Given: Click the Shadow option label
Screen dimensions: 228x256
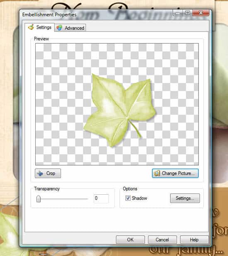Looking at the screenshot, I should [139, 198].
